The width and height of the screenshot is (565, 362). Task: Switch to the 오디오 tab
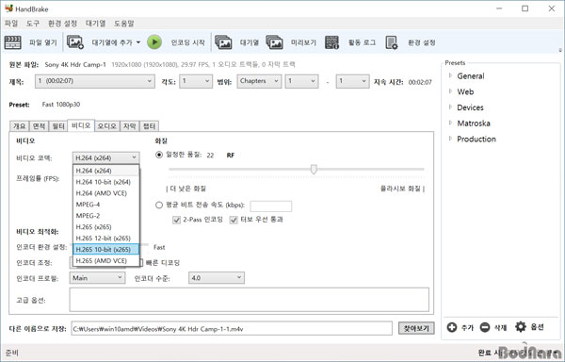pos(106,125)
